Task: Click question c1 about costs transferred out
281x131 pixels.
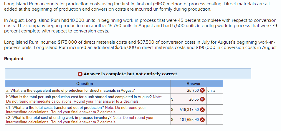Action: [88, 110]
